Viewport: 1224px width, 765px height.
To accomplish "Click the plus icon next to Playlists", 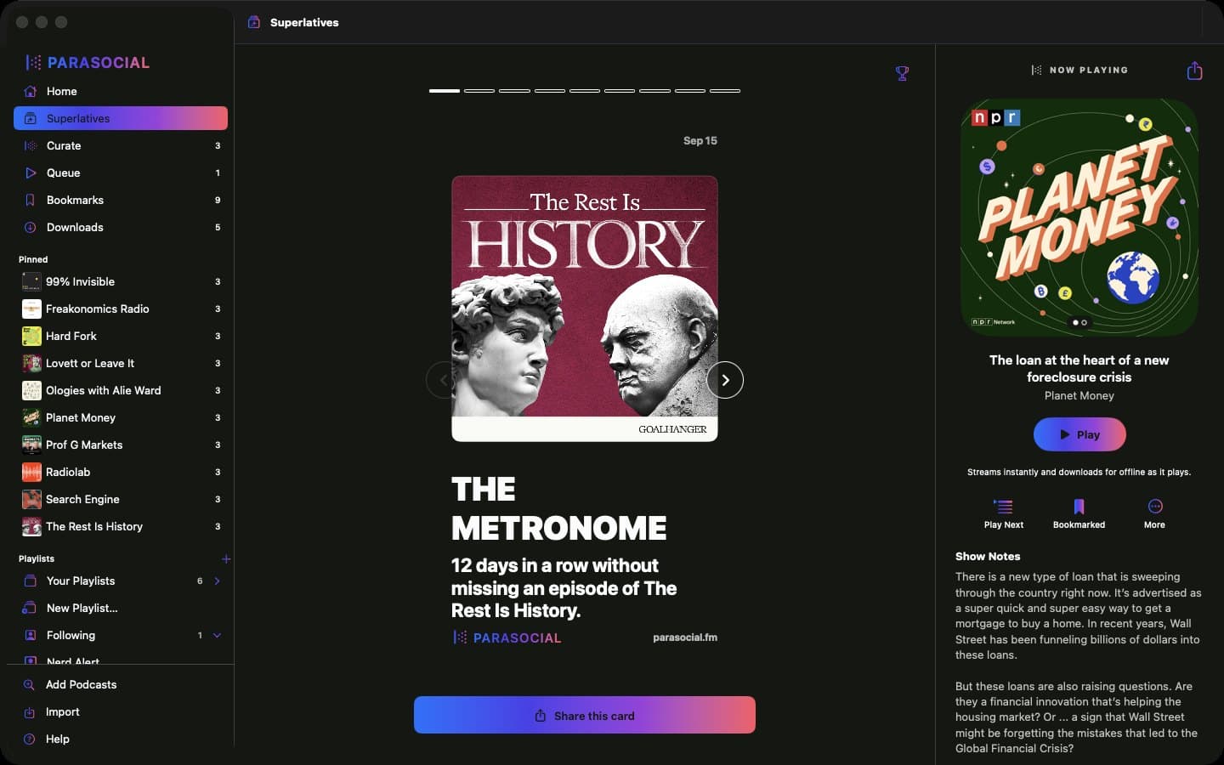I will [226, 558].
